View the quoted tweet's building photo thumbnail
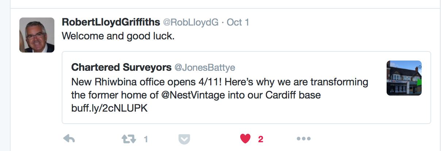Screen dimensions: 441x151 [x=404, y=78]
